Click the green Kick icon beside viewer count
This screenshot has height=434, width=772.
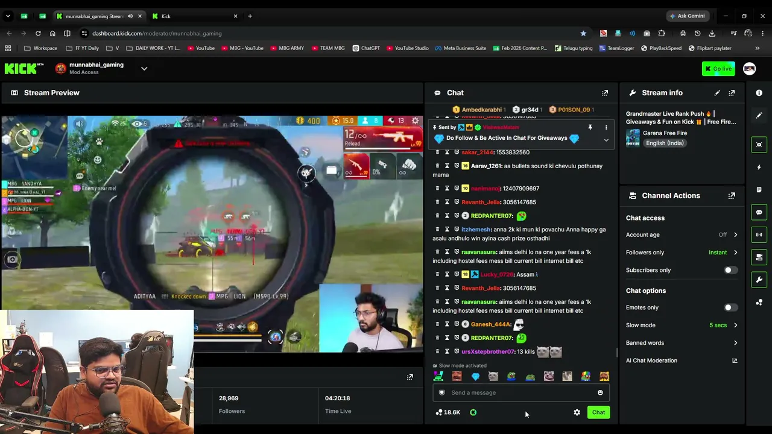[473, 412]
